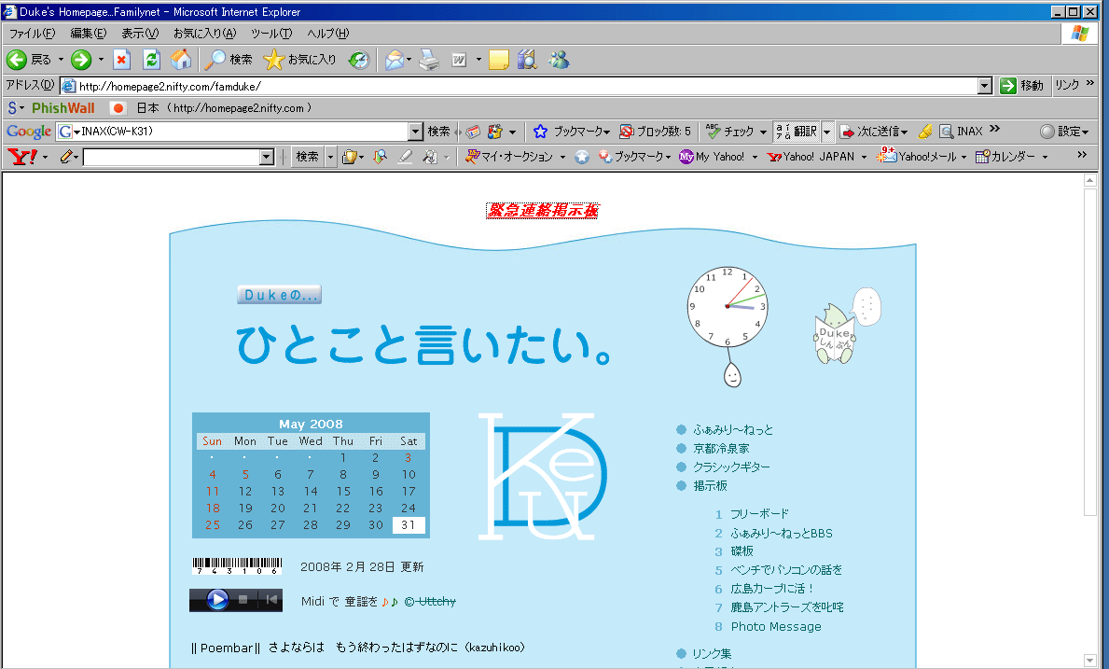This screenshot has height=669, width=1109.
Task: Click the vertical scrollbar down arrow
Action: [x=1090, y=661]
